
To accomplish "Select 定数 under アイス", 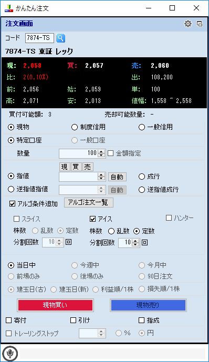I will click(x=137, y=231).
